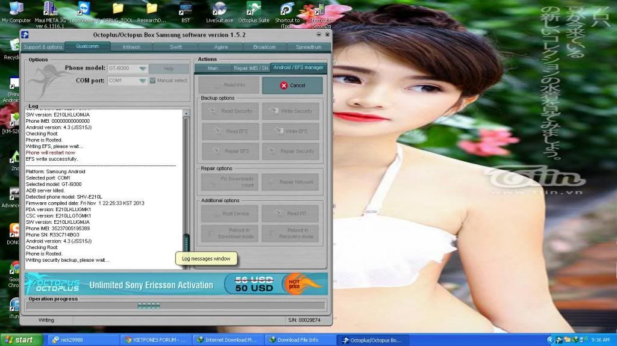Image resolution: width=617 pixels, height=346 pixels.
Task: Switch to Download File Info taskbar item
Action: pyautogui.click(x=300, y=340)
